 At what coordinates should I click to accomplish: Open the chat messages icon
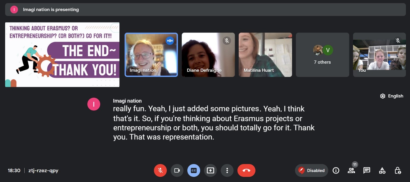[367, 170]
